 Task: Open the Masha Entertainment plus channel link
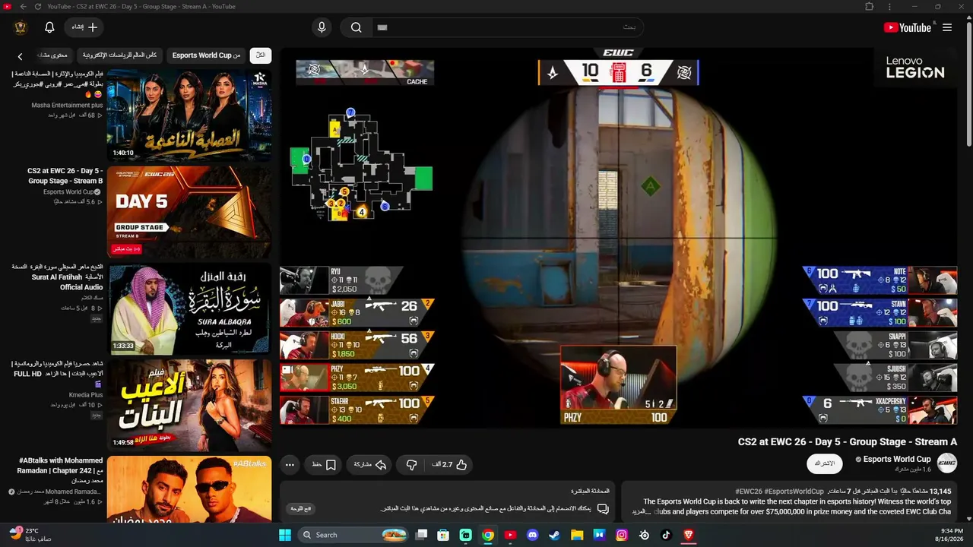pos(67,106)
